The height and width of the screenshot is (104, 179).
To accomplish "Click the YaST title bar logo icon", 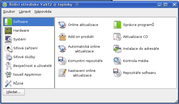I will (x=5, y=5).
